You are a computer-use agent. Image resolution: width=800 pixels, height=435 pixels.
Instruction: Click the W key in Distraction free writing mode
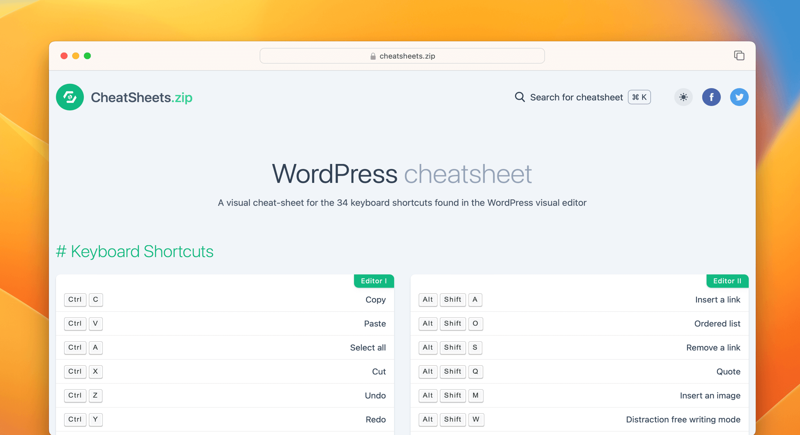tap(476, 420)
